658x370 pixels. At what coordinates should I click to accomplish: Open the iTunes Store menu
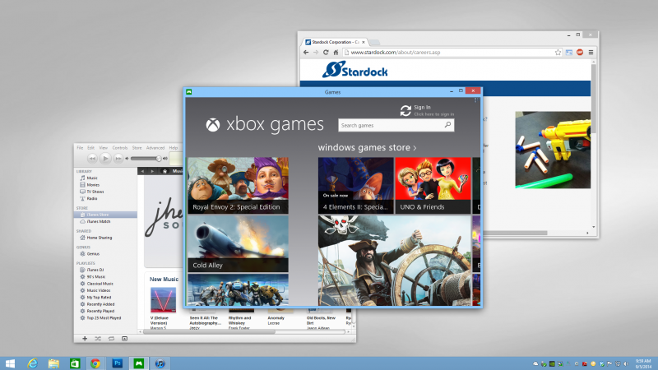[137, 148]
